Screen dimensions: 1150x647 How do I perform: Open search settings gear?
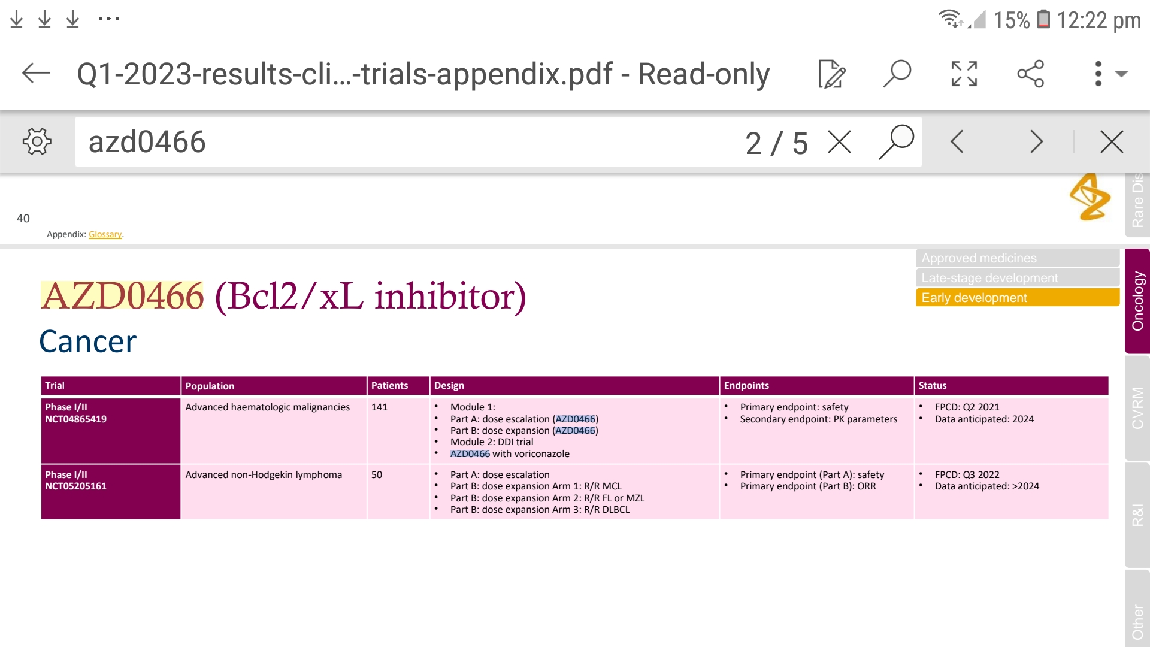click(37, 142)
